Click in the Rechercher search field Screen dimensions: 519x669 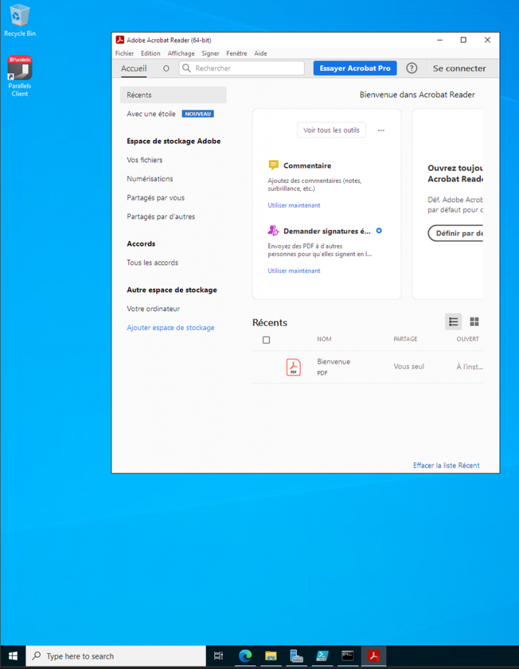pos(242,68)
